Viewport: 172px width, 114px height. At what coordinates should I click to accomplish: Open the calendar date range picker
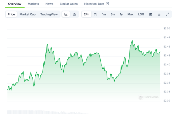150,14
